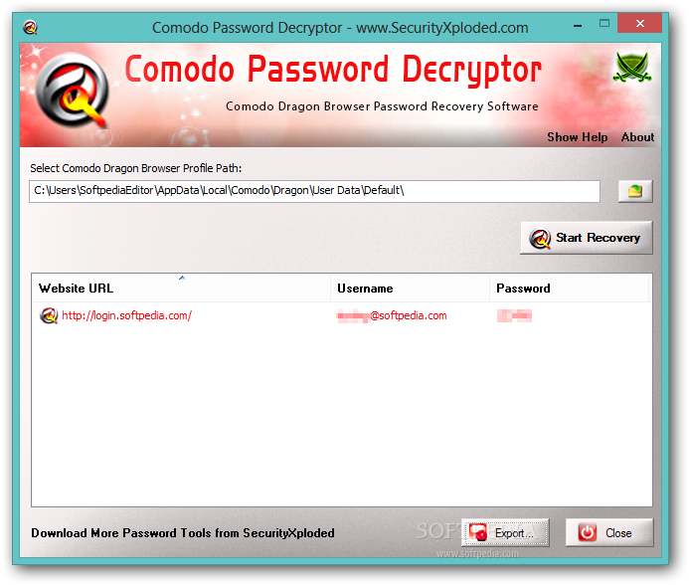Click the crossed swords SecurityXploded emblem
This screenshot has height=585, width=689.
pos(632,68)
